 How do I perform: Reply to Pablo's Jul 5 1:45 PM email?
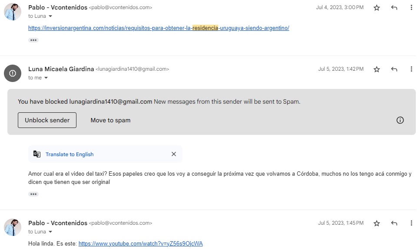pyautogui.click(x=394, y=223)
